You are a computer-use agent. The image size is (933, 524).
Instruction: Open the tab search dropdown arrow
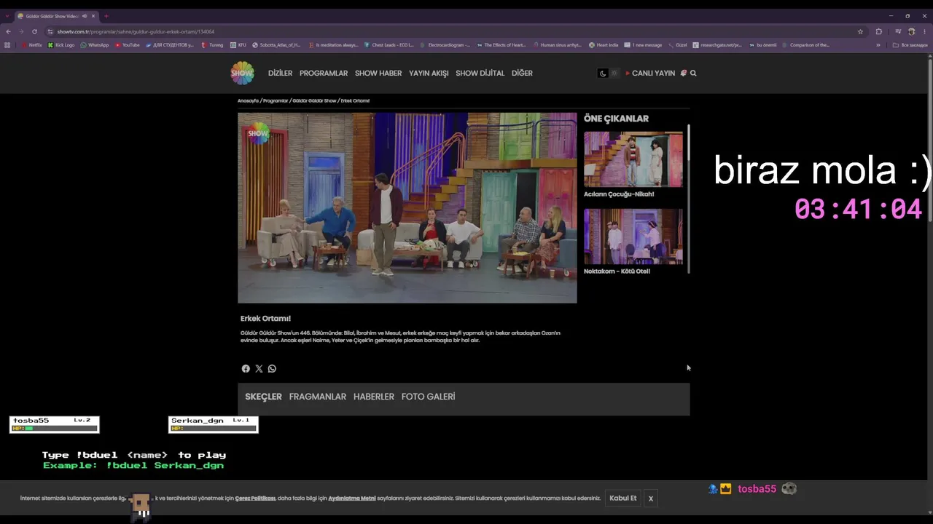tap(7, 16)
